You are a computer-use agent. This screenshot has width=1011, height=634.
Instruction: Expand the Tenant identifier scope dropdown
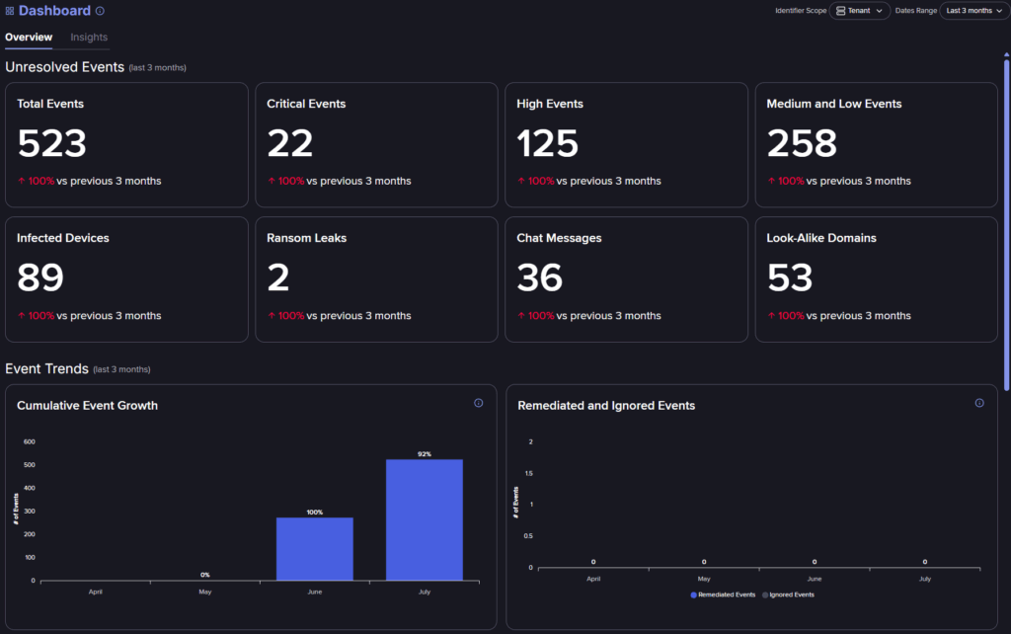click(860, 11)
